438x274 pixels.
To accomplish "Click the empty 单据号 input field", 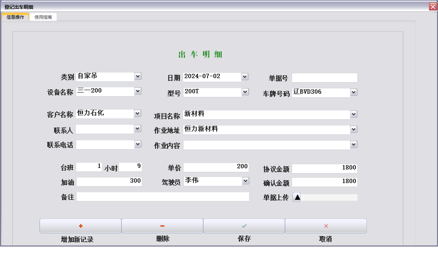I will [324, 77].
